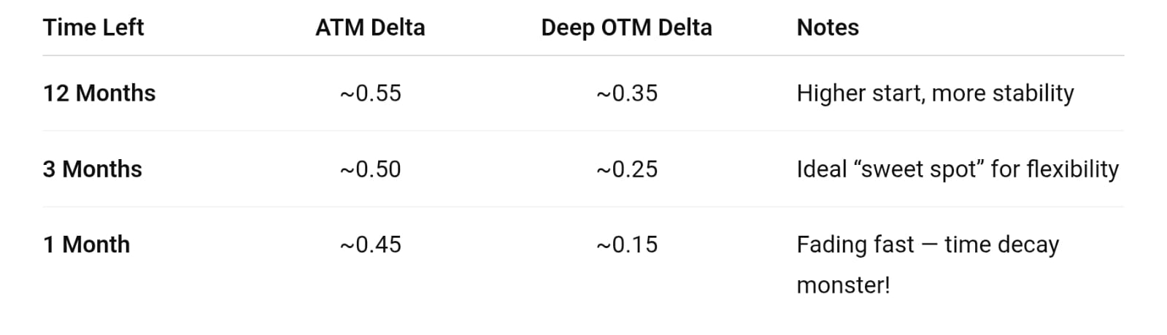This screenshot has height=335, width=1167.
Task: Click the Deep OTM Delta header
Action: 626,28
